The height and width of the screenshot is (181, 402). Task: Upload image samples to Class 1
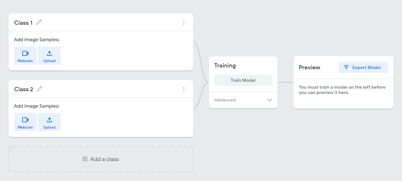click(x=49, y=56)
